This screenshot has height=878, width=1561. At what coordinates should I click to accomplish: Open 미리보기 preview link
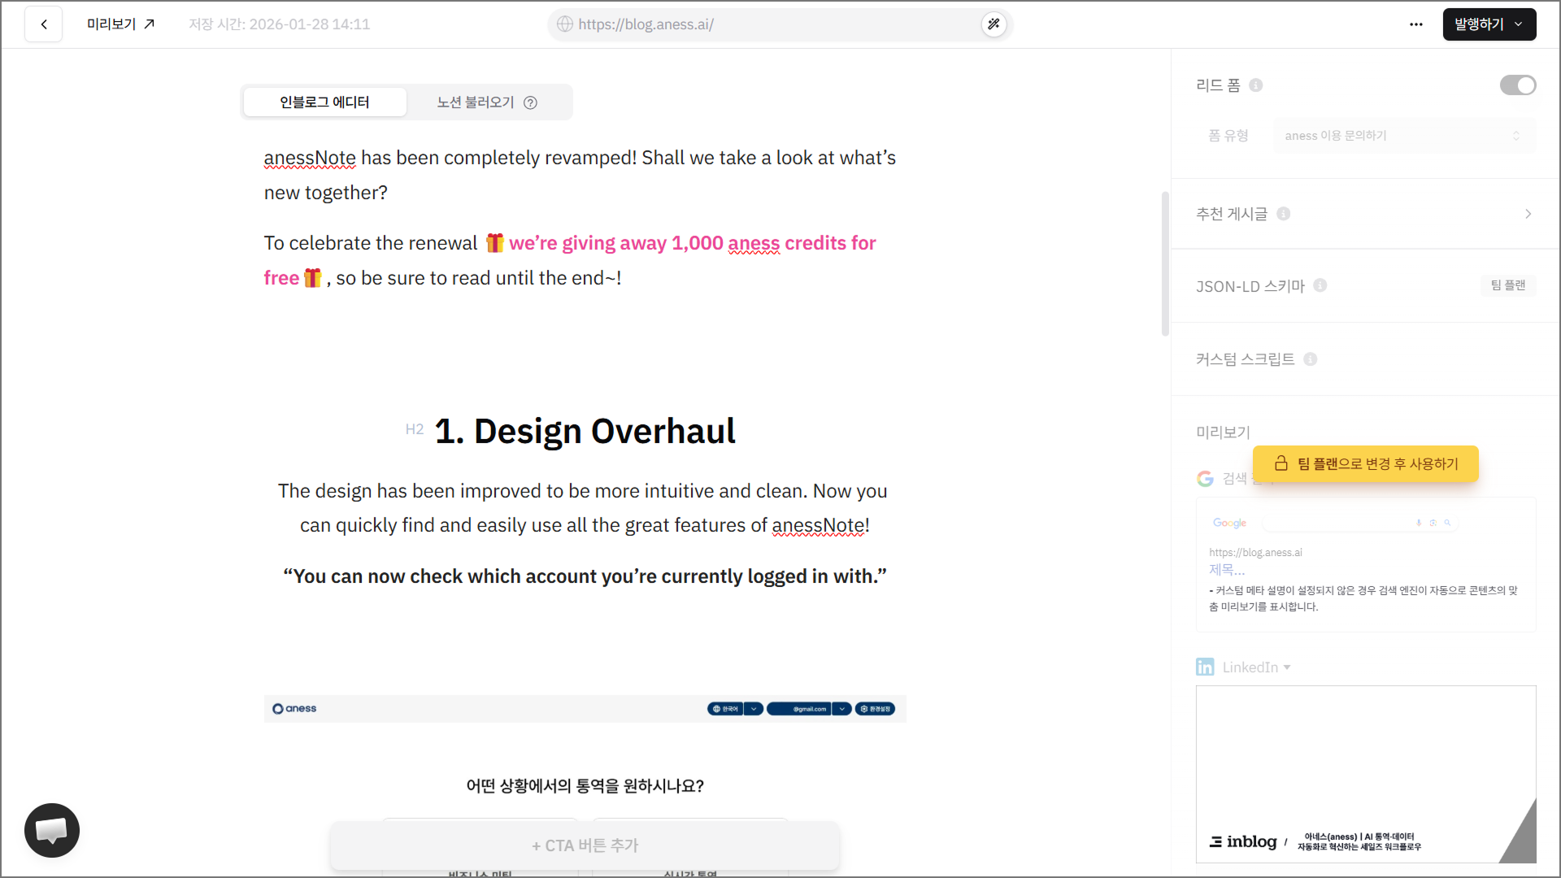click(120, 24)
